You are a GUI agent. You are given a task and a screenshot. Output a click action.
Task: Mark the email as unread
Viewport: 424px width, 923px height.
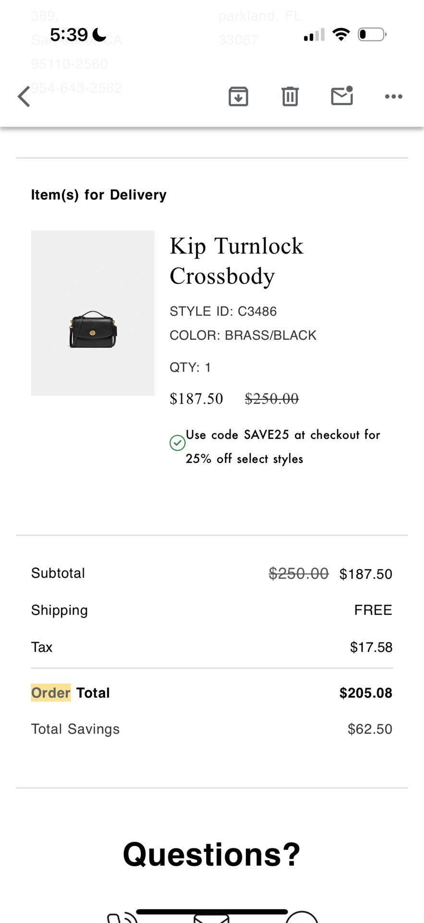(342, 96)
